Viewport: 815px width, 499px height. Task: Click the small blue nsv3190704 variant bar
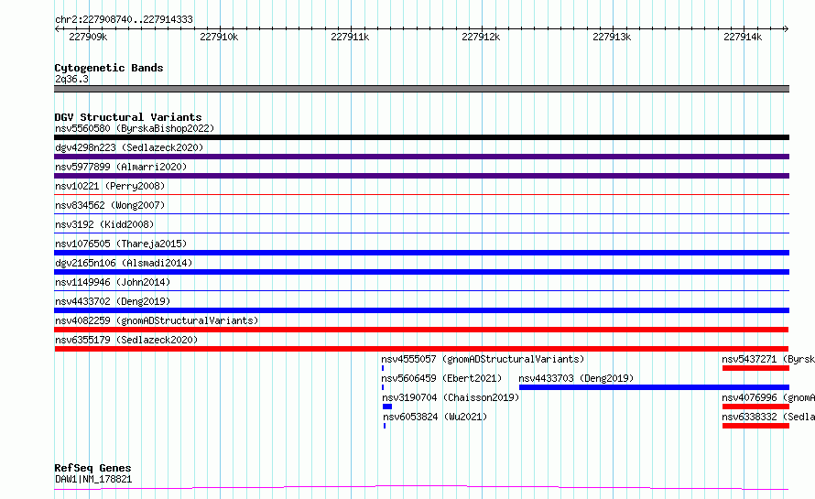click(x=387, y=407)
